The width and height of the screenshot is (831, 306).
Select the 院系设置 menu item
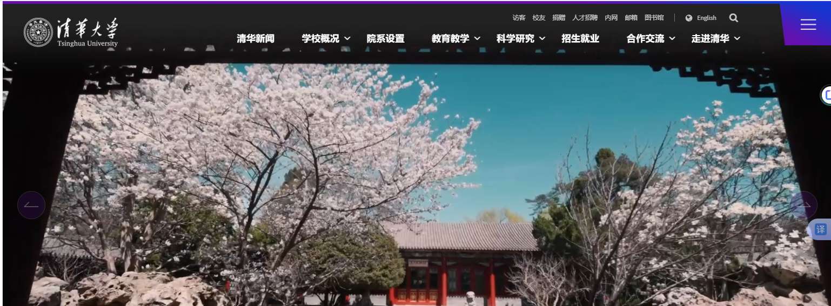click(x=385, y=38)
